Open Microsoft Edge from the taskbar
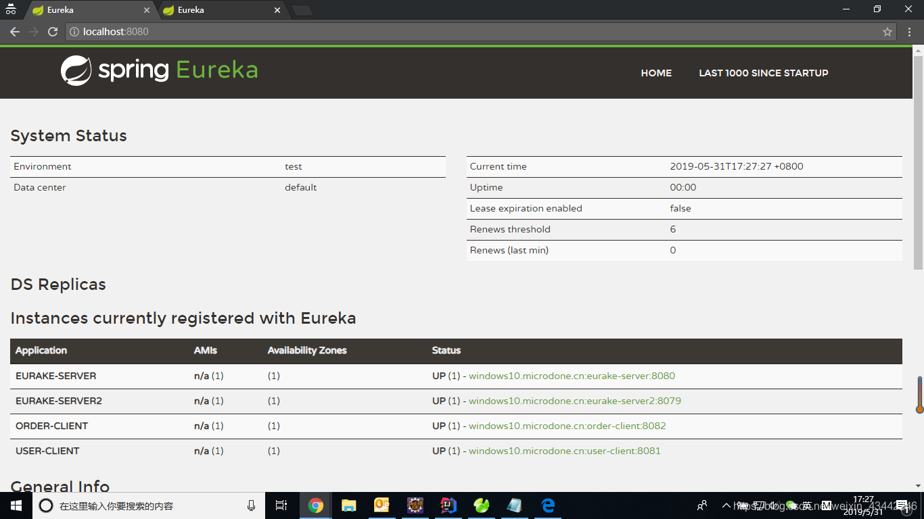The height and width of the screenshot is (519, 924). click(x=548, y=505)
